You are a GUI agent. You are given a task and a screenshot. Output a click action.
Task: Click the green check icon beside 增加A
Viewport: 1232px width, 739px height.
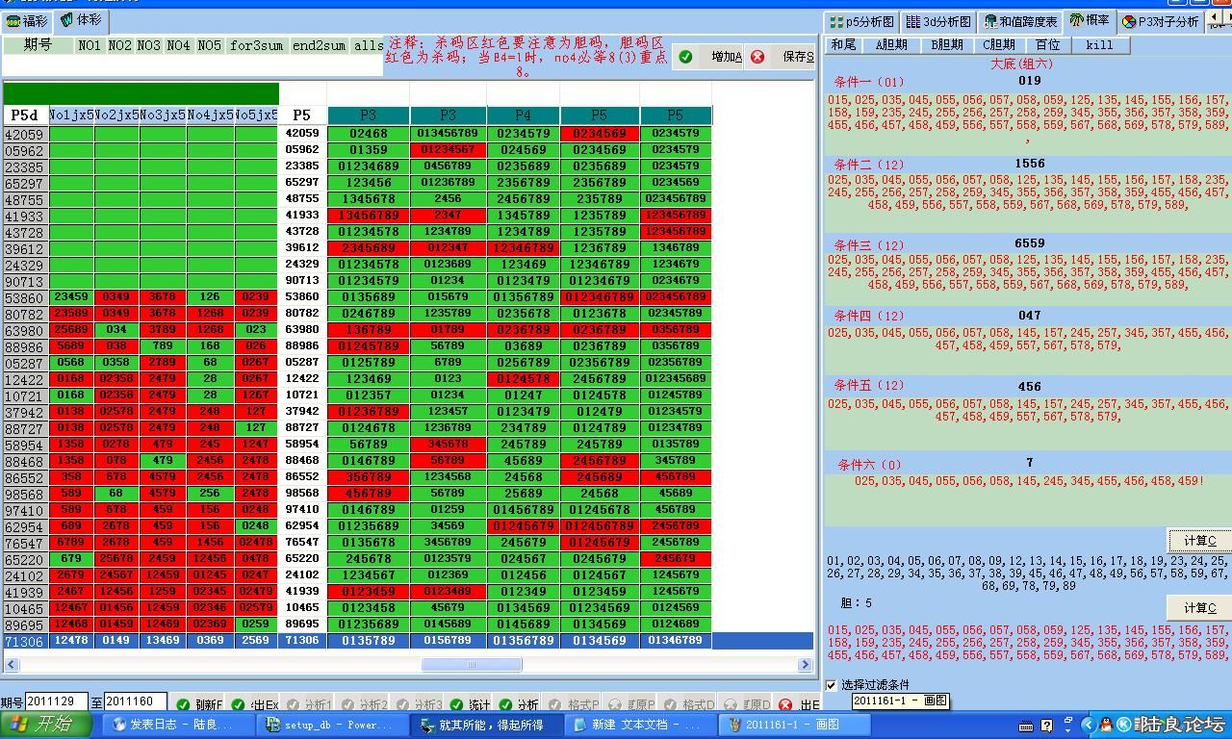pos(685,57)
